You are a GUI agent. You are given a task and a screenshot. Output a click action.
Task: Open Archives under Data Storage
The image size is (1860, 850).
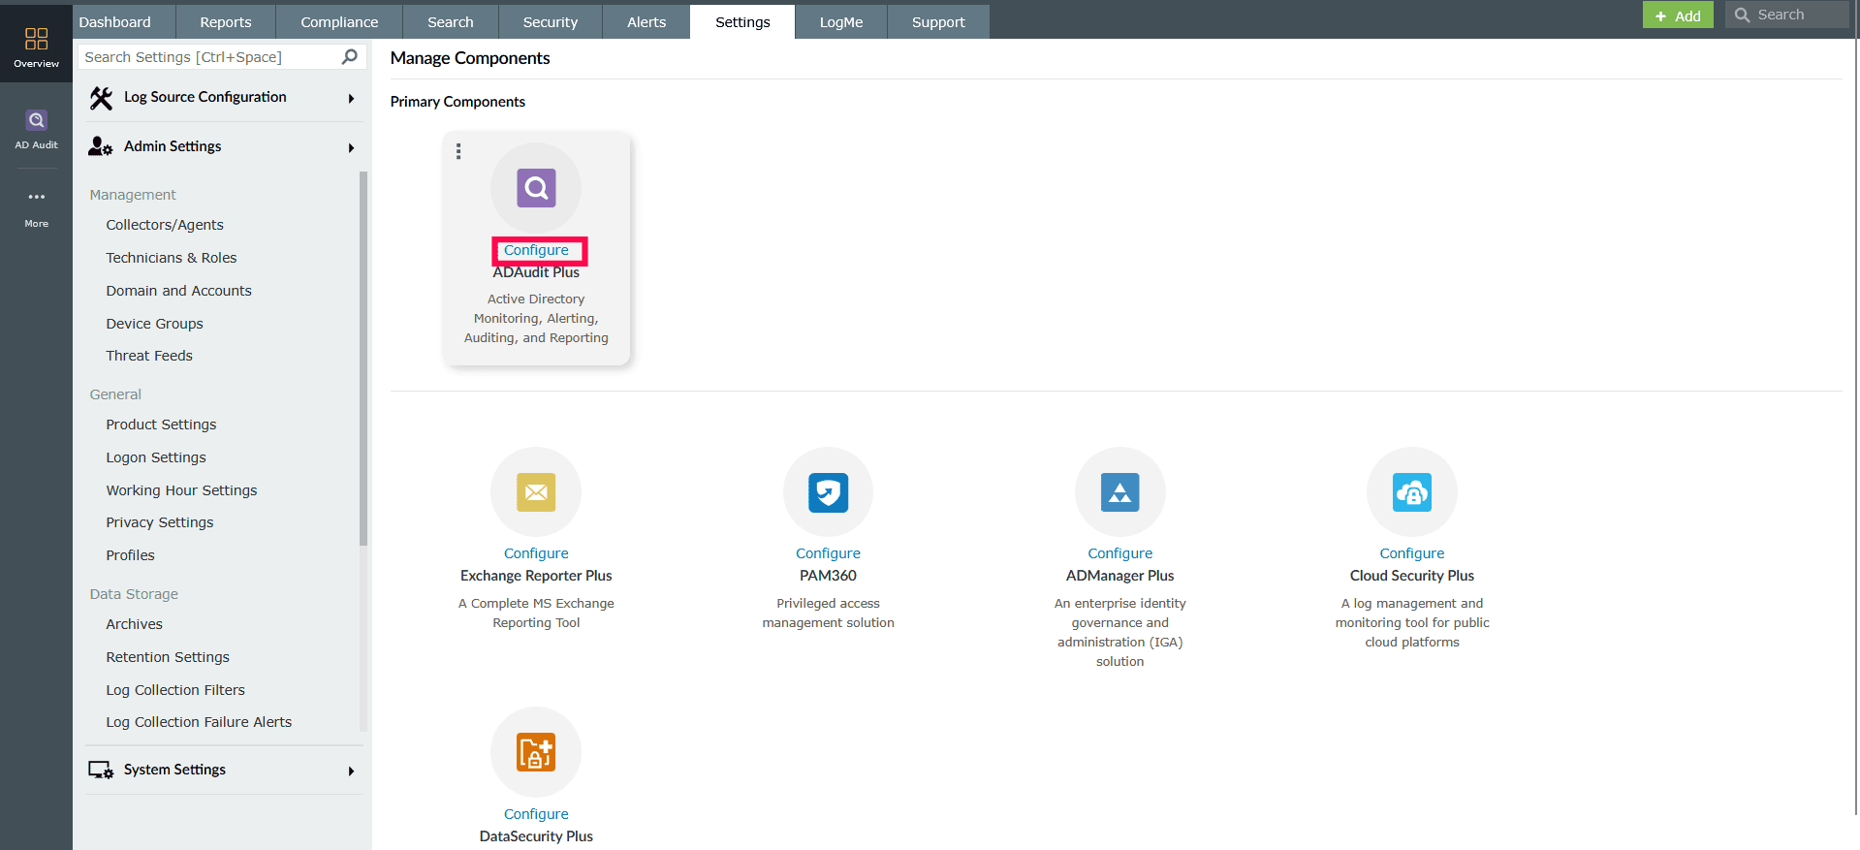pyautogui.click(x=135, y=624)
